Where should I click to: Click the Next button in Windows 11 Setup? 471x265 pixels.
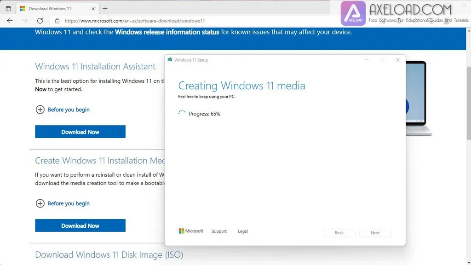click(x=375, y=232)
